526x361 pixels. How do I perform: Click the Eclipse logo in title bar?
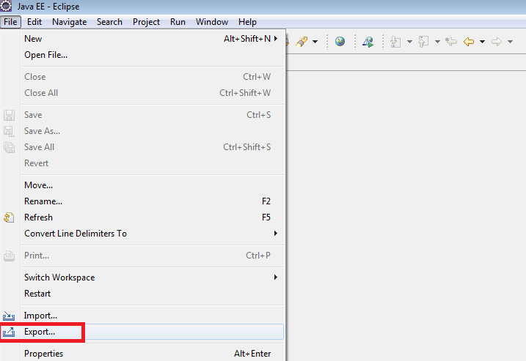6,6
